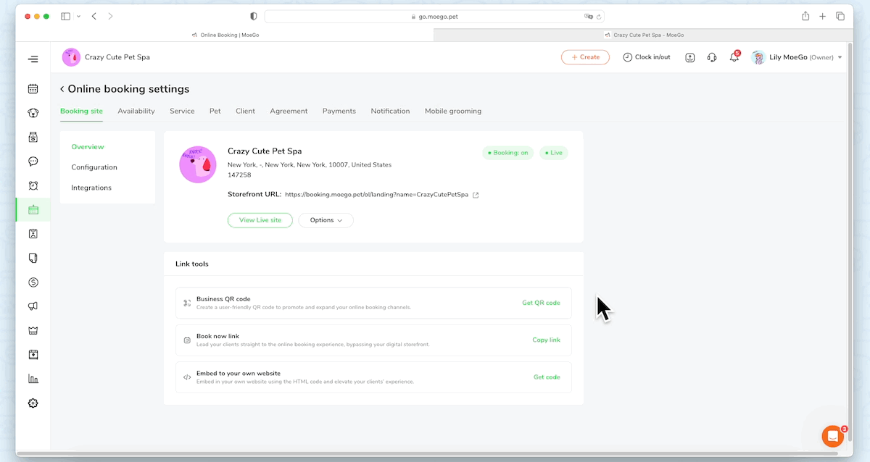Click the Get QR code link
The height and width of the screenshot is (462, 870).
[x=541, y=303]
